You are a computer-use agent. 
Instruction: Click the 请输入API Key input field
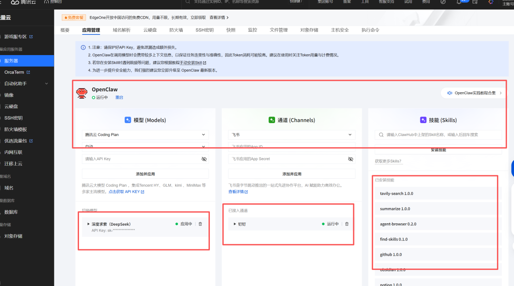click(x=145, y=159)
